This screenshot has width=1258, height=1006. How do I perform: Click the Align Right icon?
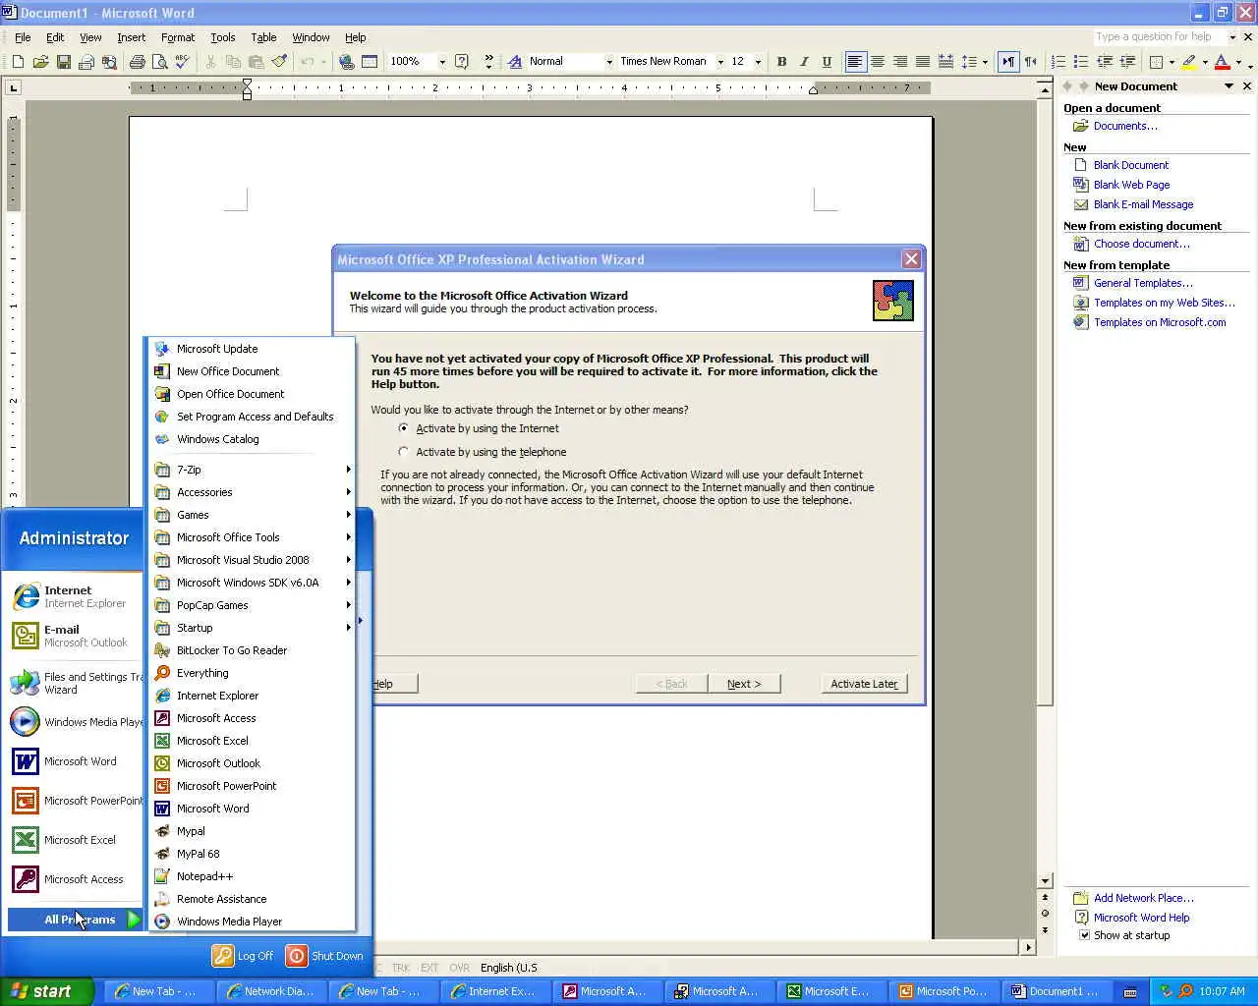click(900, 62)
